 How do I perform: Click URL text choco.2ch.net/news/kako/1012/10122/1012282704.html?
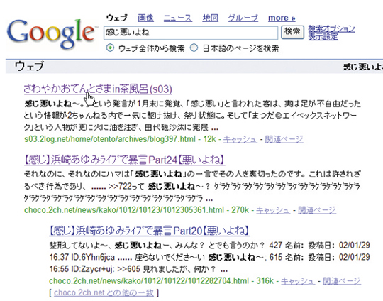tap(149, 280)
